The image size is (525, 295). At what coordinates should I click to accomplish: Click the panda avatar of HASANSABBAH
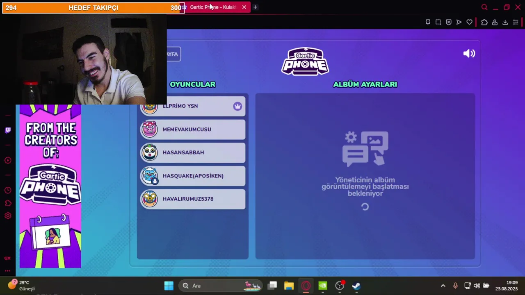(x=150, y=152)
